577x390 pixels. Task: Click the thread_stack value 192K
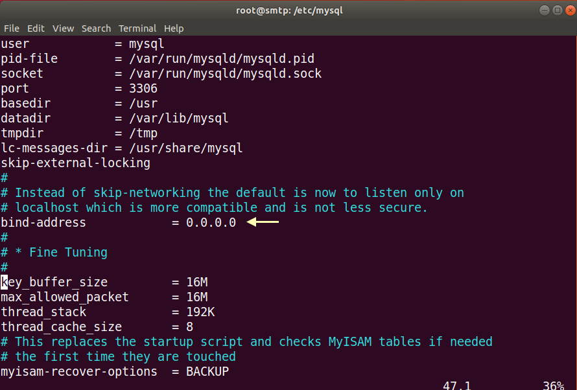[x=200, y=312]
